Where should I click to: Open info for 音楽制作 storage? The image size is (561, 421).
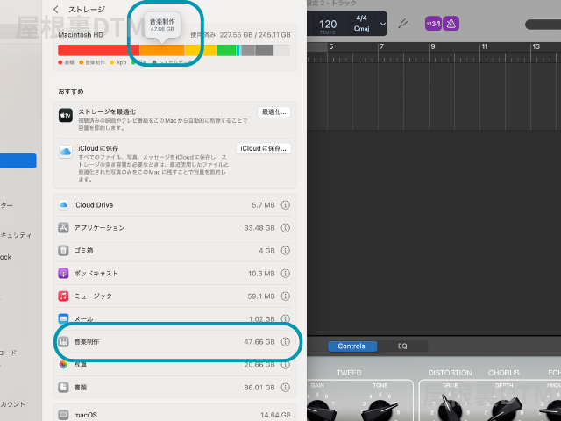pyautogui.click(x=285, y=342)
